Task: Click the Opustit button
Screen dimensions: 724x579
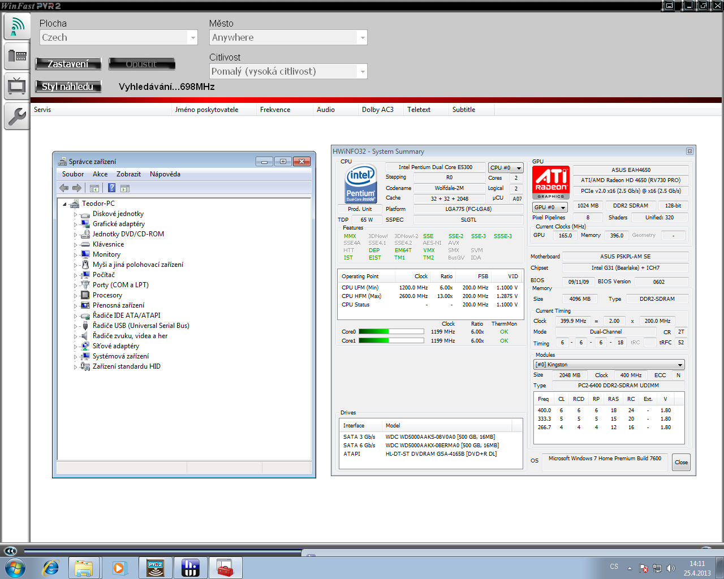Action: point(141,64)
